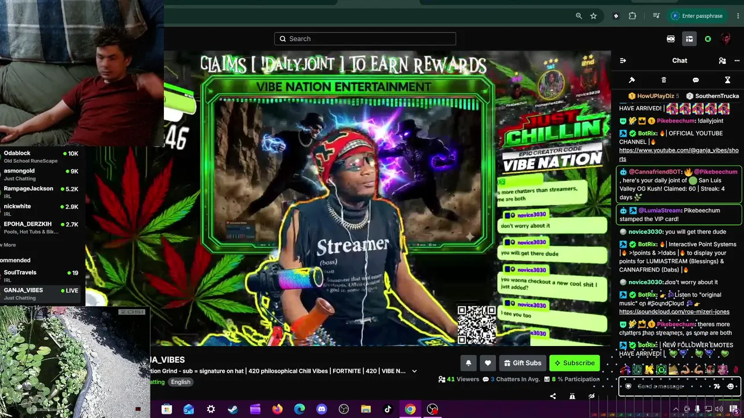Screen dimensions: 744x418
Task: Click the HowUPlayDiz top gifter name
Action: point(656,96)
